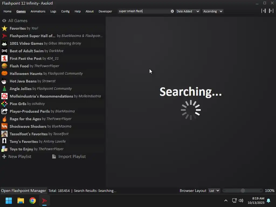The image size is (276, 207).
Task: Adjust the thumbnail zoom slider handle
Action: click(243, 191)
